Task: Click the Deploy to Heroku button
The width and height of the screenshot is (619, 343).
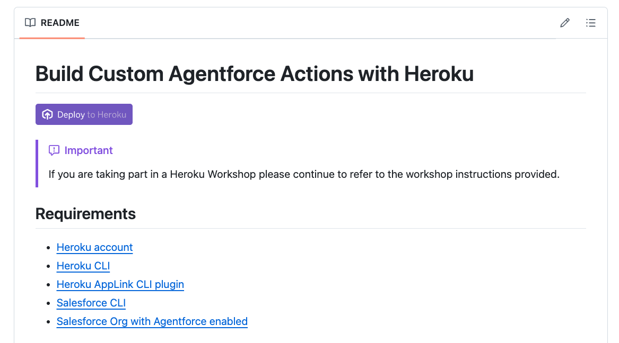Action: [x=84, y=114]
